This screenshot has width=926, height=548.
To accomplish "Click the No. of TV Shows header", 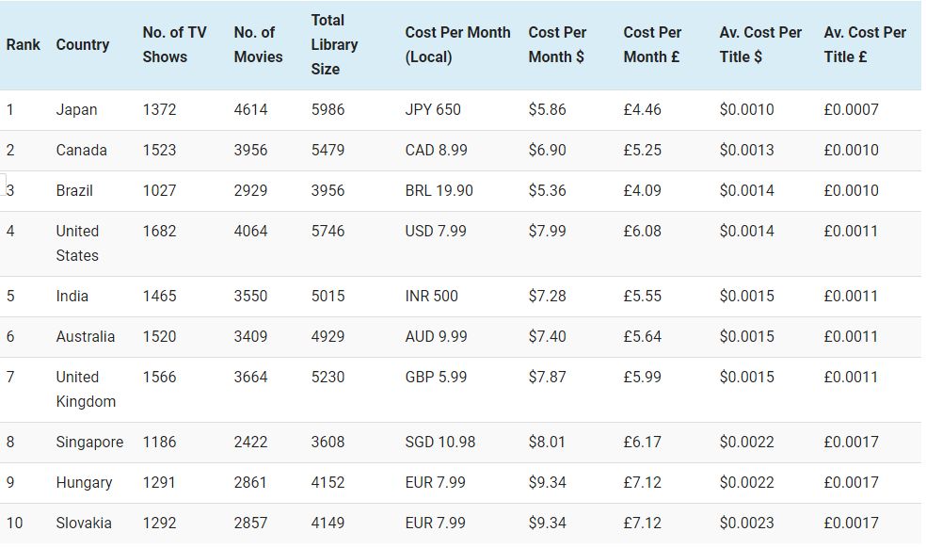I will [x=174, y=44].
